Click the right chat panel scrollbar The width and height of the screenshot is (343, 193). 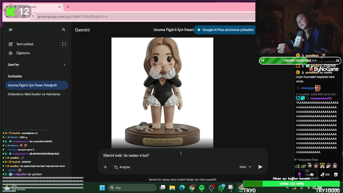342,154
